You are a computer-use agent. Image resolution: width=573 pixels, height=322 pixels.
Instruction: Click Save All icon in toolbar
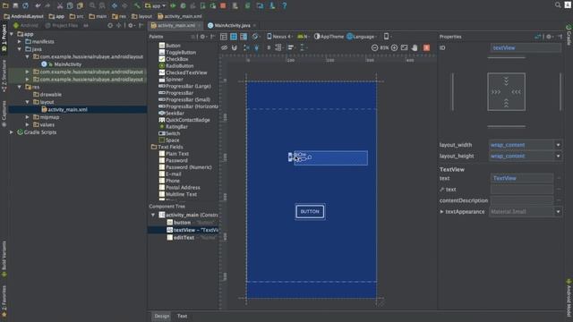(x=15, y=5)
